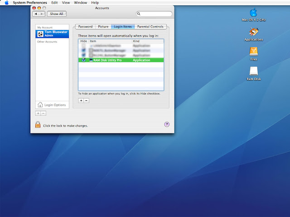This screenshot has width=290, height=217.
Task: Click the Login Options house icon
Action: 40,104
